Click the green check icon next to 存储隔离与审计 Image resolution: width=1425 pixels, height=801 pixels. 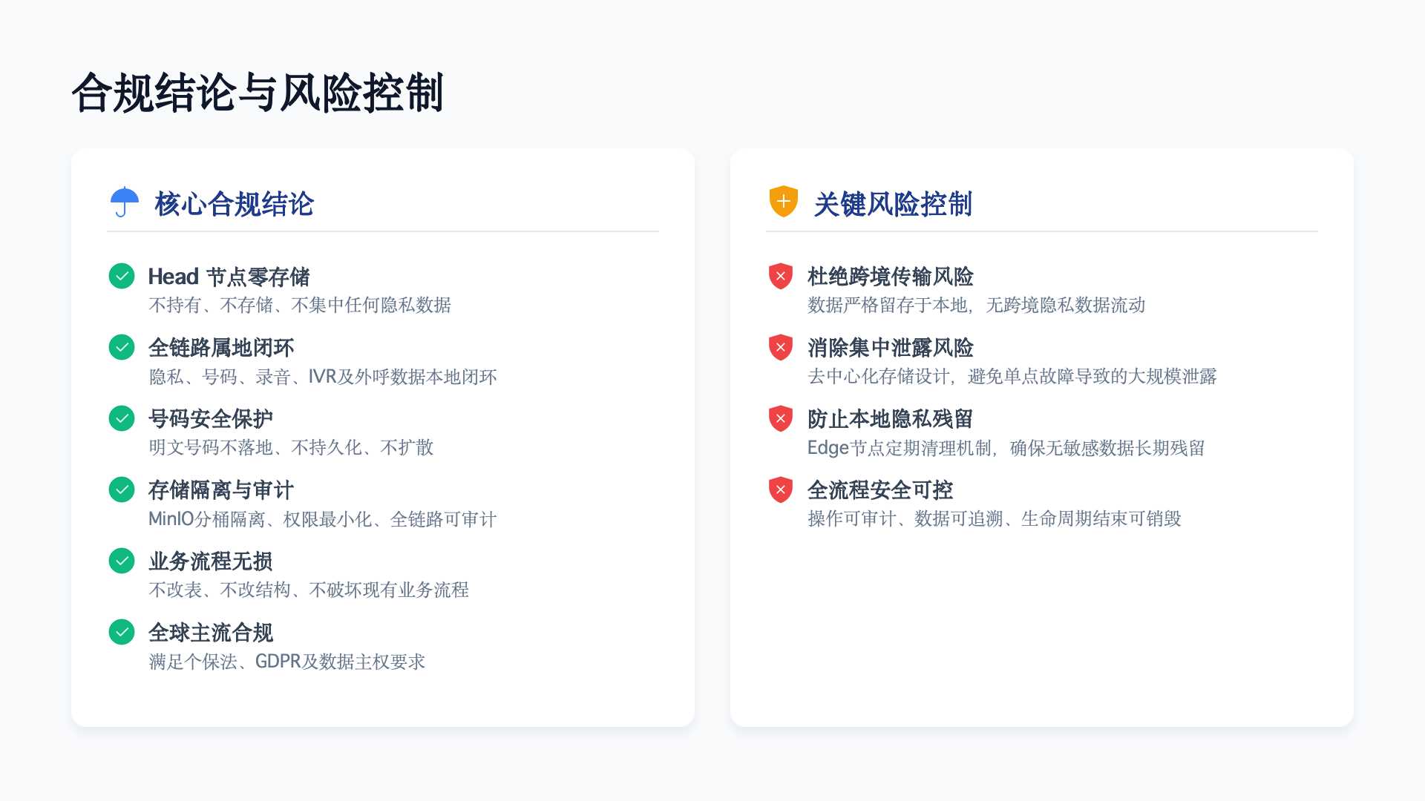tap(122, 489)
